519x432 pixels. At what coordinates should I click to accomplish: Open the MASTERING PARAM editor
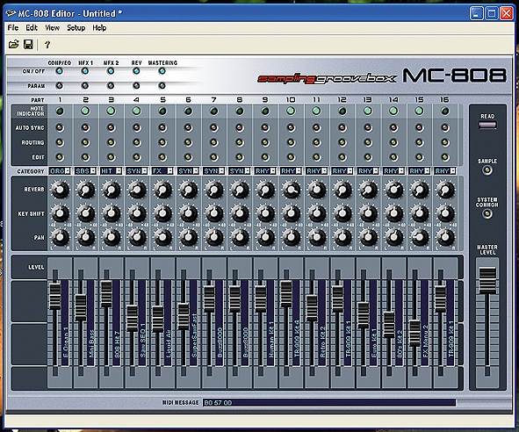[162, 86]
